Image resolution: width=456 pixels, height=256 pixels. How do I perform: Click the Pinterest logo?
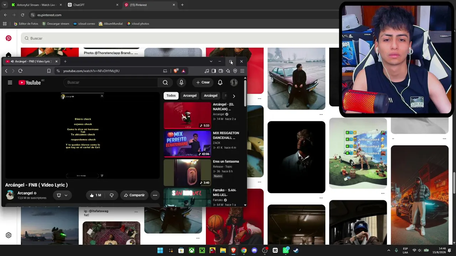click(x=9, y=38)
